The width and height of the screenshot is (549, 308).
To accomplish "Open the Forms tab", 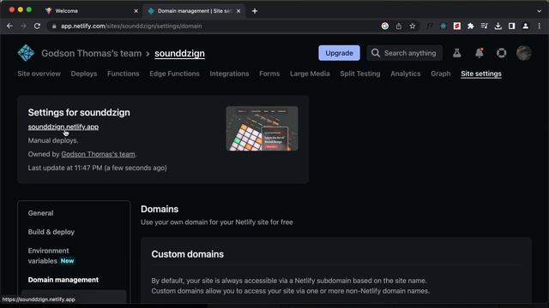I will pos(269,74).
